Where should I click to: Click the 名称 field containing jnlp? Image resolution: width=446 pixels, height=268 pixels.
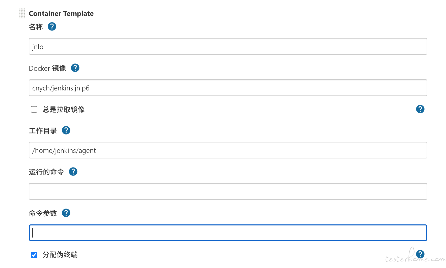coord(228,46)
